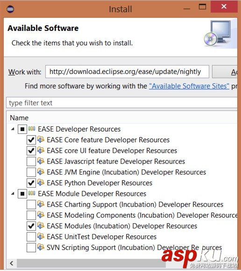
Task: Select EASE Charting Support (Incubation) text
Action: (135, 205)
